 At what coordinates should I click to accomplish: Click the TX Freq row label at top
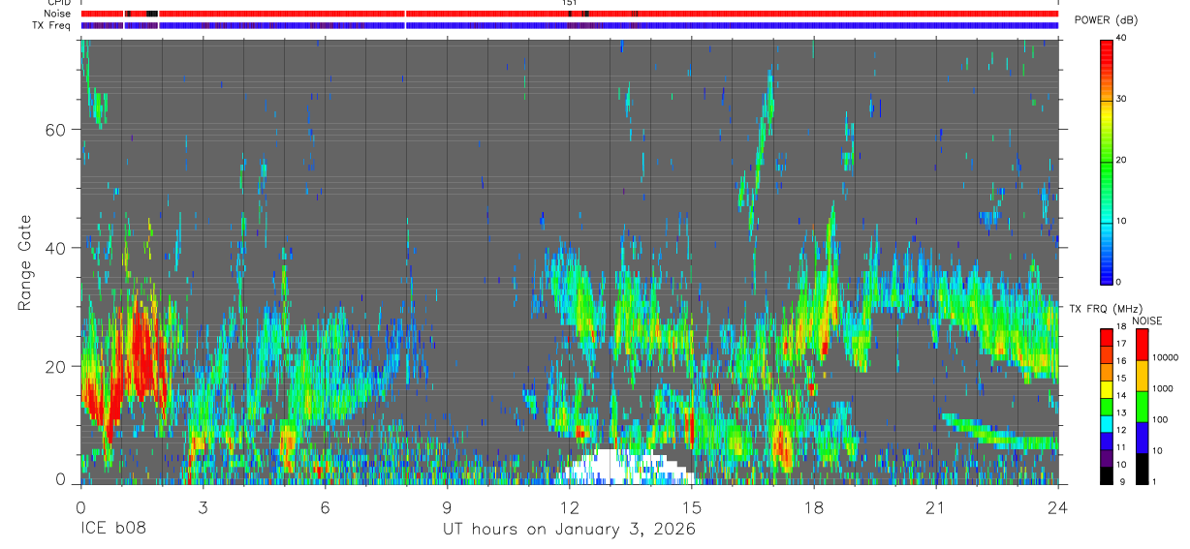coord(50,25)
